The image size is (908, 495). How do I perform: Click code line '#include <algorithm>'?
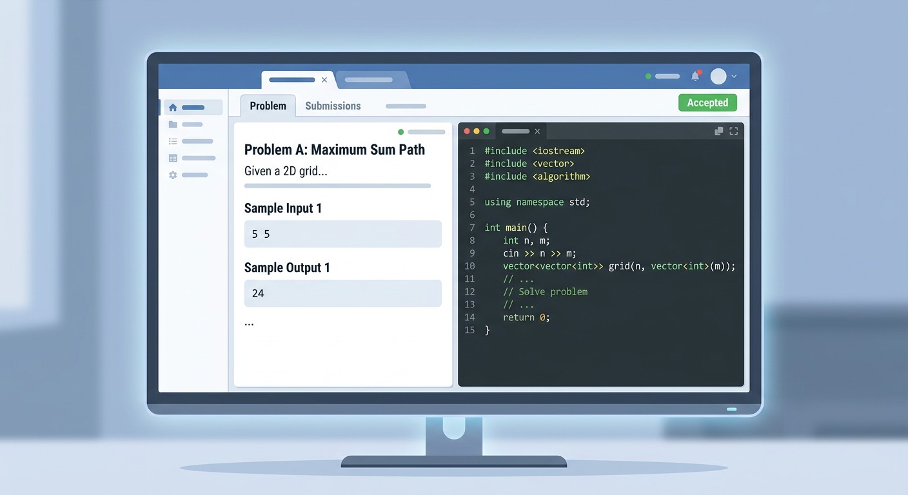[x=537, y=177]
